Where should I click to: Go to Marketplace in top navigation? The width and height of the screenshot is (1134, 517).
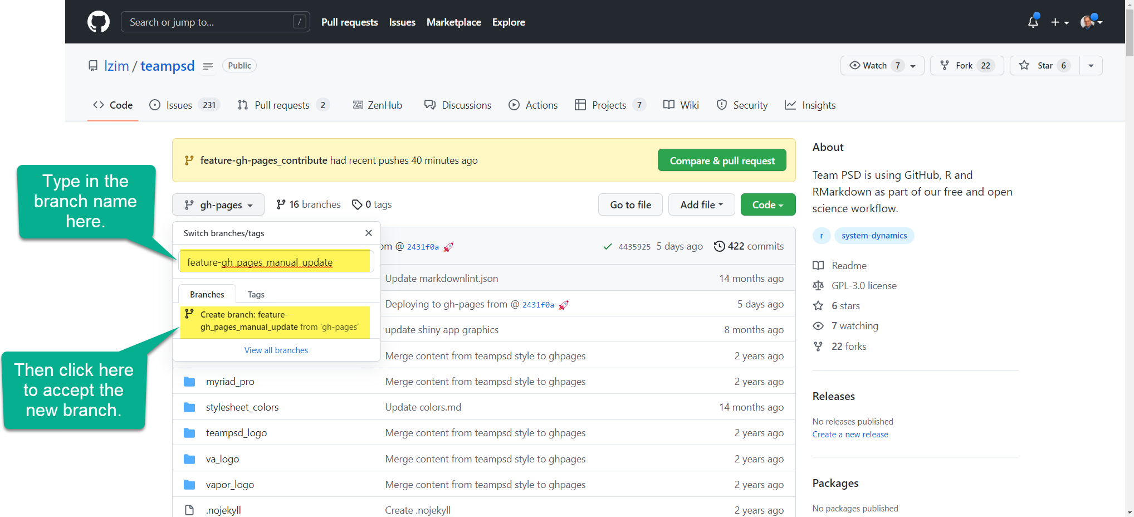tap(453, 22)
